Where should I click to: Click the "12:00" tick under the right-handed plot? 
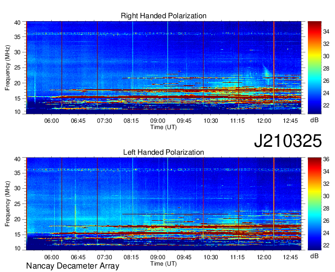tap(264, 121)
